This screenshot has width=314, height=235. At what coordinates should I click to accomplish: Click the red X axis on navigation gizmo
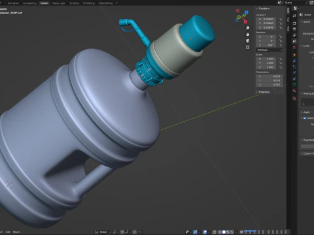click(x=245, y=22)
